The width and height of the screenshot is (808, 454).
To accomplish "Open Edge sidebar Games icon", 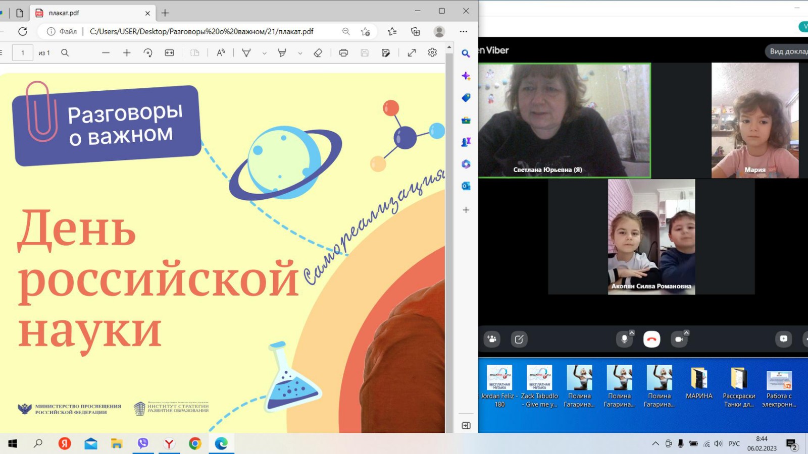I will 466,142.
